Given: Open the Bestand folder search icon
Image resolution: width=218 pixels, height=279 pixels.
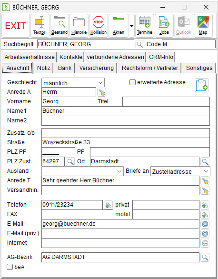Looking at the screenshot, I should (x=59, y=26).
